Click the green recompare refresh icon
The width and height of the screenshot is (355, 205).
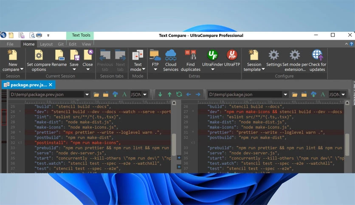coord(179,94)
